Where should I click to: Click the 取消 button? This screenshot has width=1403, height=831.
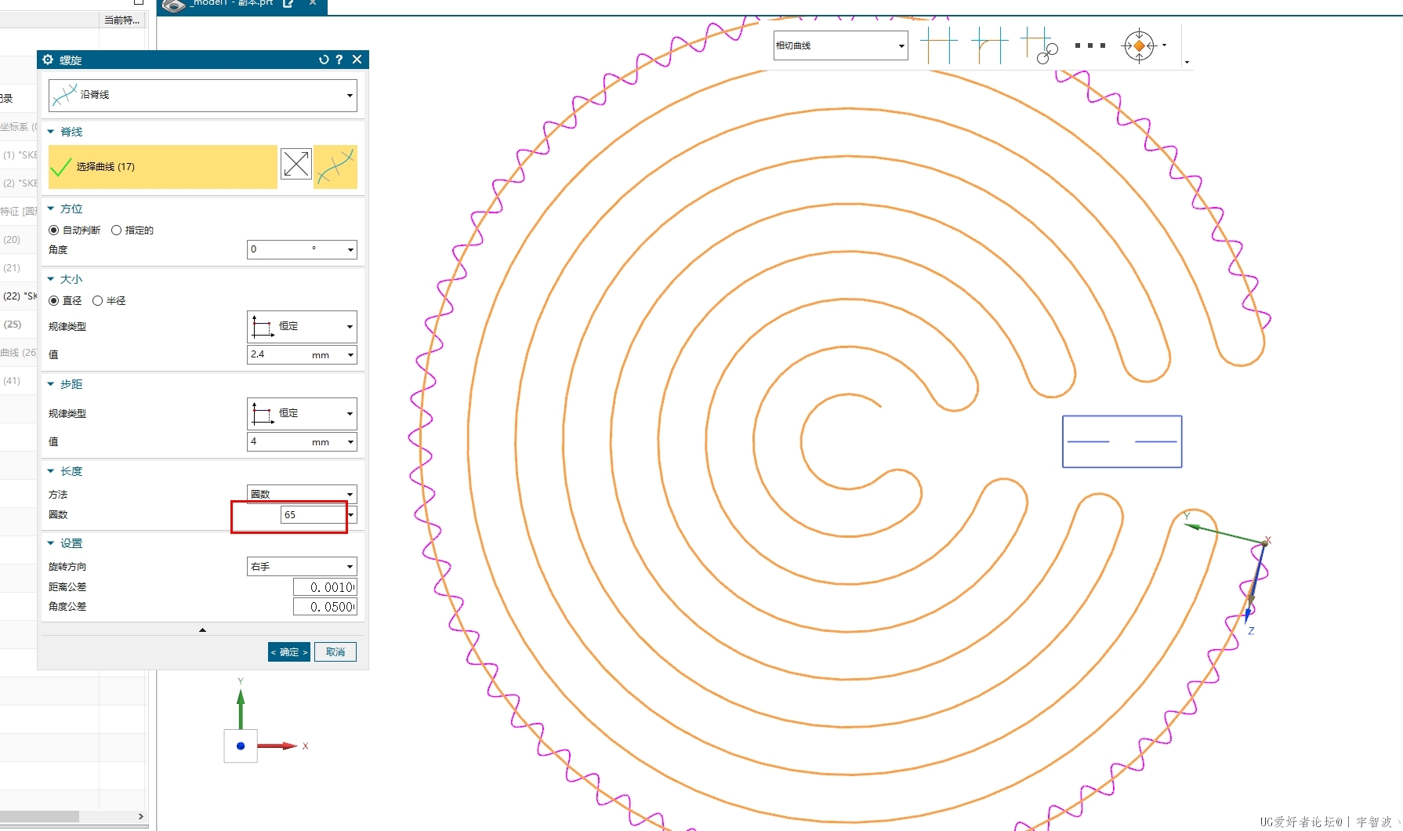point(335,651)
